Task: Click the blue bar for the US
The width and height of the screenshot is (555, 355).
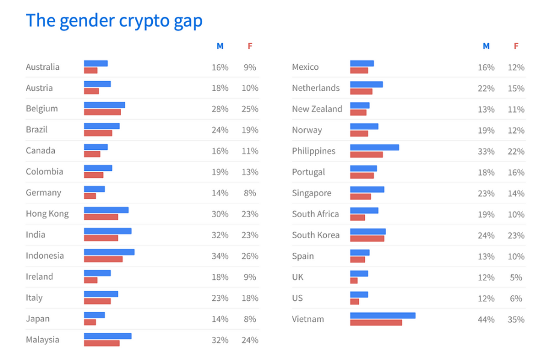Action: tap(359, 294)
